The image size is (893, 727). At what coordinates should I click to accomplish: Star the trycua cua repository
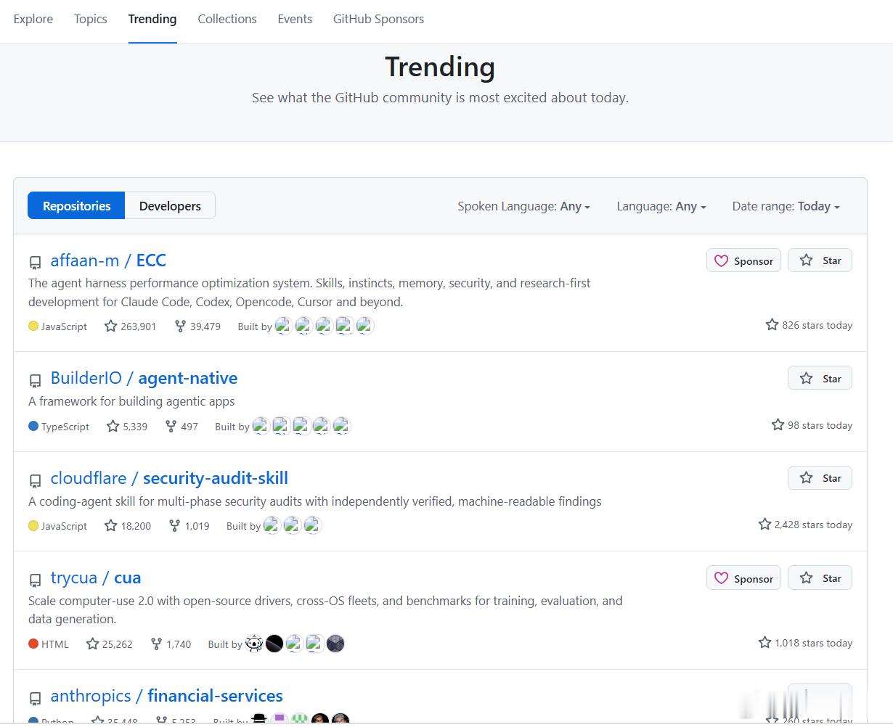click(820, 578)
